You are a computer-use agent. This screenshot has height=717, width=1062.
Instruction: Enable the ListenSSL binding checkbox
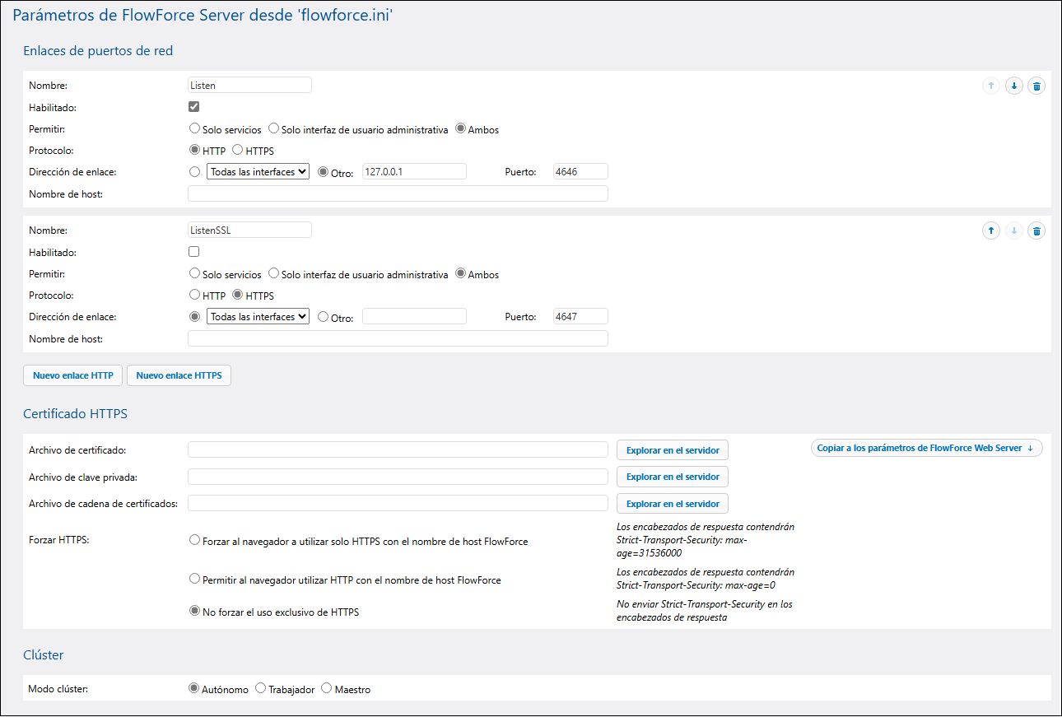[x=194, y=252]
